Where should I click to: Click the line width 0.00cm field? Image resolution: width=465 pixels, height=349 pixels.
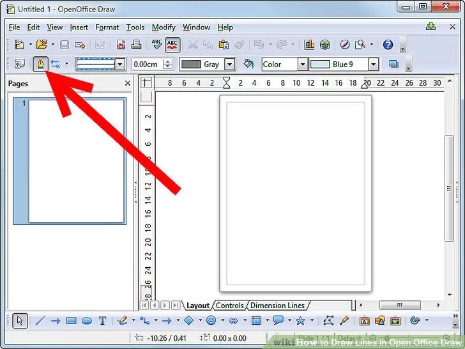click(x=148, y=65)
